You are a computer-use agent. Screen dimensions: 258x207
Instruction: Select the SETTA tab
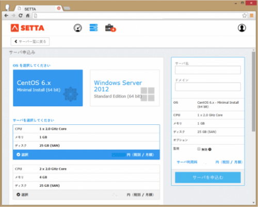point(38,9)
